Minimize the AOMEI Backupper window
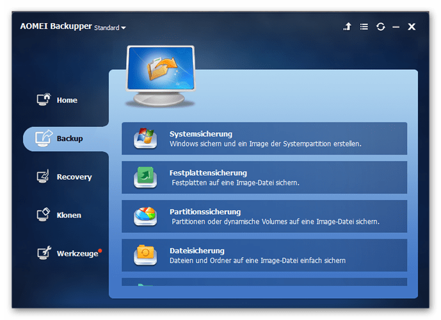 396,27
